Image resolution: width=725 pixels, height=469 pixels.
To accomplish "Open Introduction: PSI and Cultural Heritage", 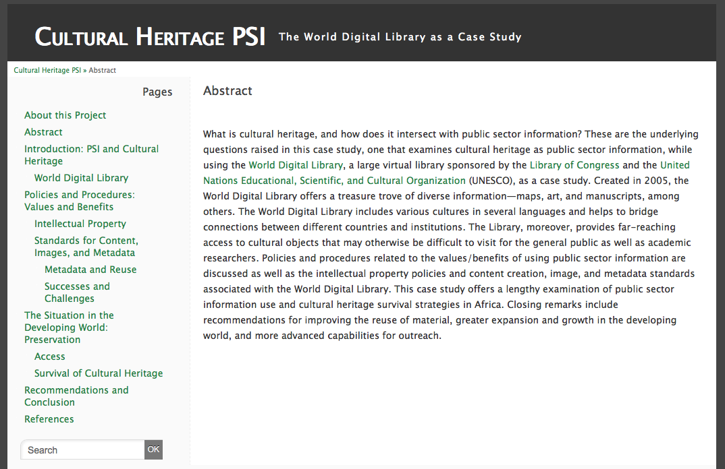I will click(92, 154).
